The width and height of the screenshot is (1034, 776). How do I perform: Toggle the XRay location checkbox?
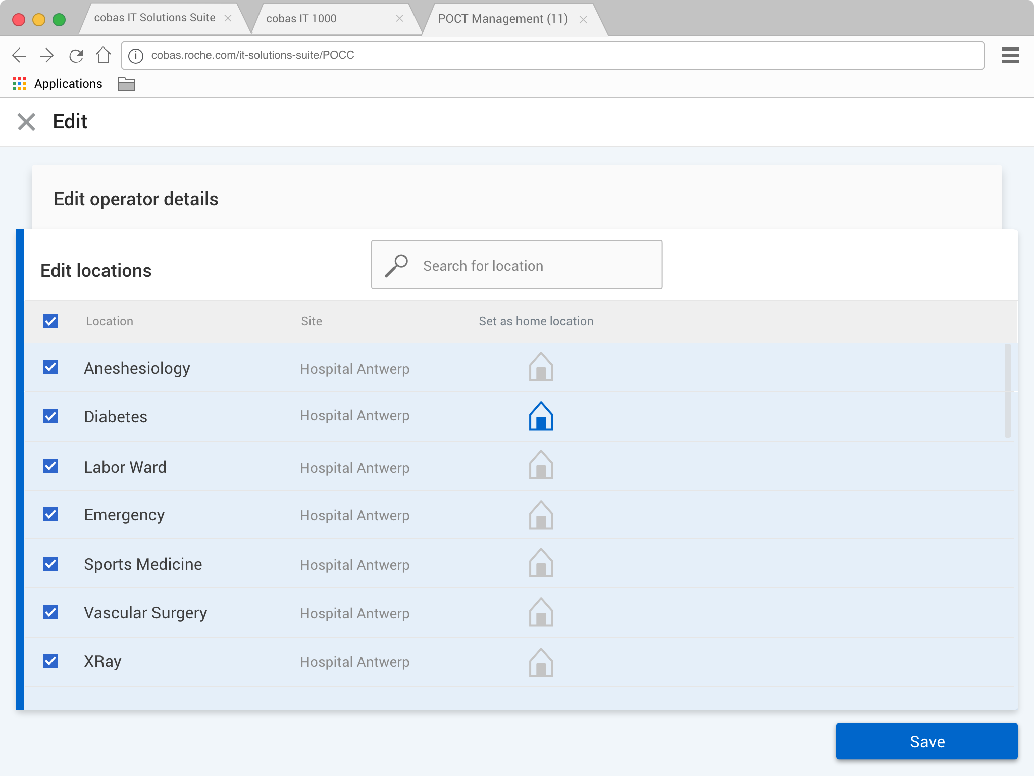point(50,661)
